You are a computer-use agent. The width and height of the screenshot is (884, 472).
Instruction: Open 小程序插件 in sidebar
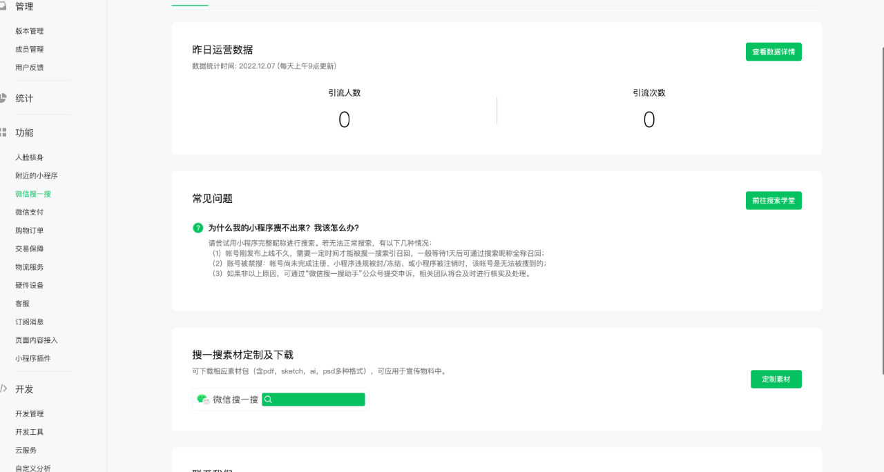(33, 358)
